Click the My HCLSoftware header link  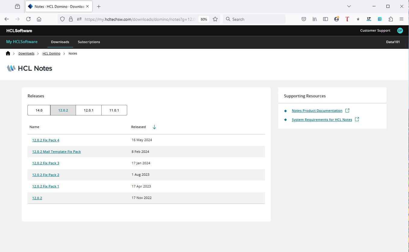point(22,42)
